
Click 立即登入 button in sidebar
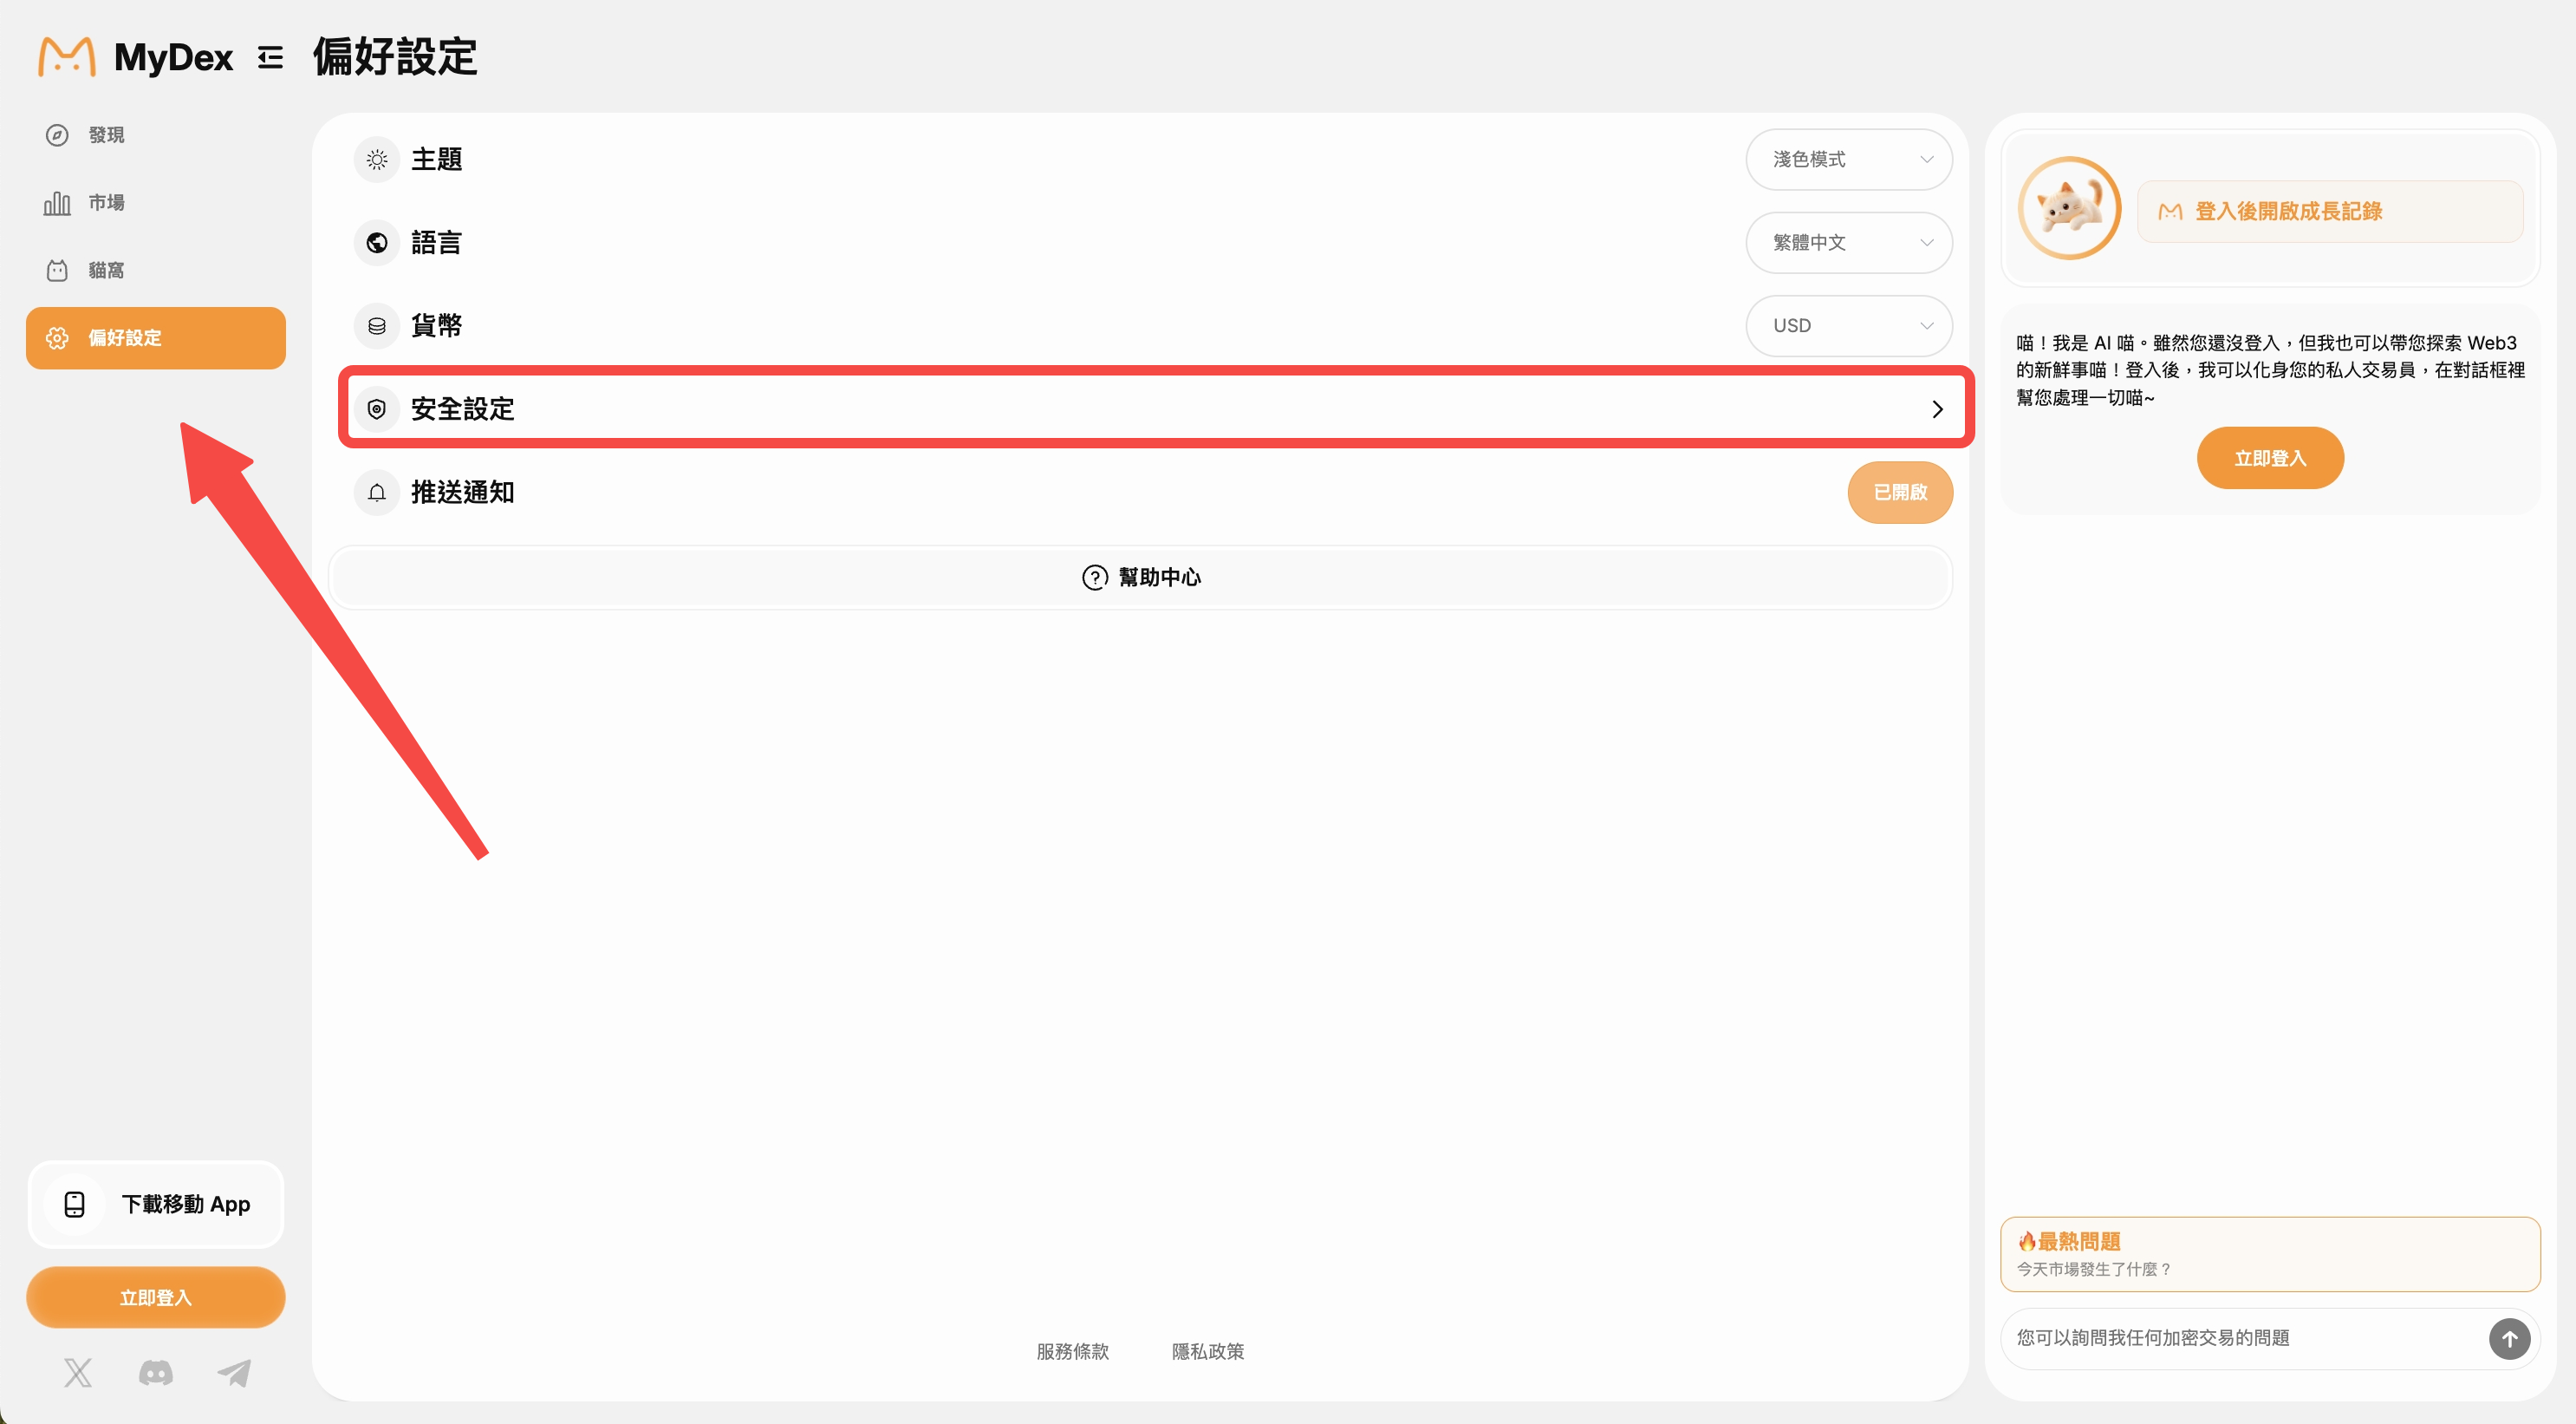click(156, 1297)
